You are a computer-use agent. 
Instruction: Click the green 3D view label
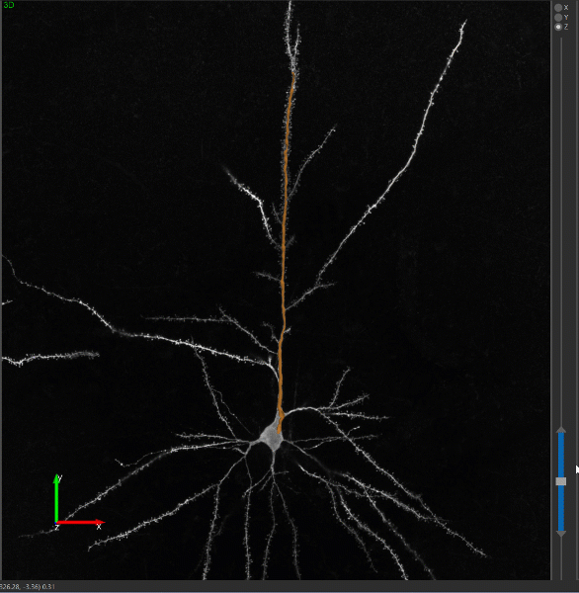pos(8,5)
